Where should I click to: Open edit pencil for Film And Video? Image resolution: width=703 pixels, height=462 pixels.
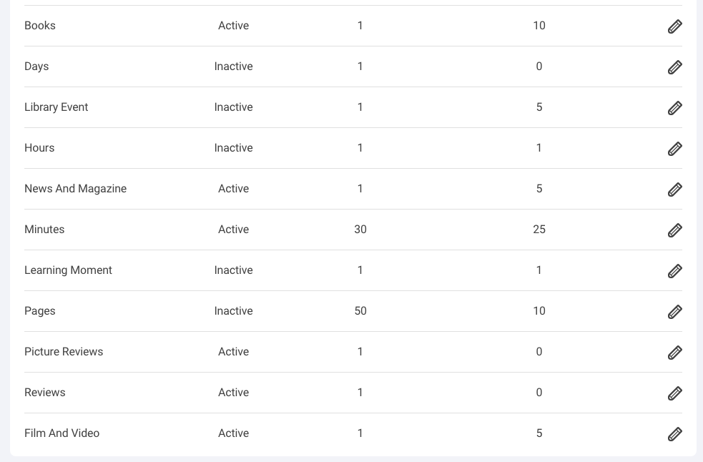675,435
